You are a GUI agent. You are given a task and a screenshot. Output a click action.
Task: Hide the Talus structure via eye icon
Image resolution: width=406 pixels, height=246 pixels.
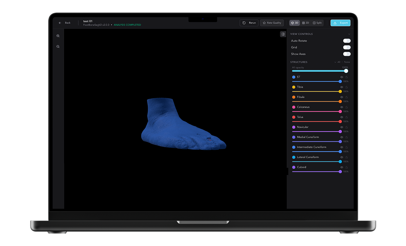[x=342, y=117]
